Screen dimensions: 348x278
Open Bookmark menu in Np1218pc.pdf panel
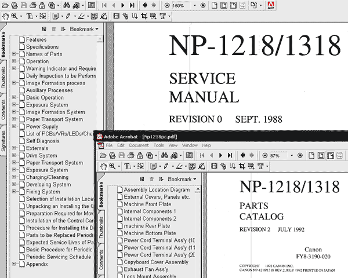click(182, 179)
